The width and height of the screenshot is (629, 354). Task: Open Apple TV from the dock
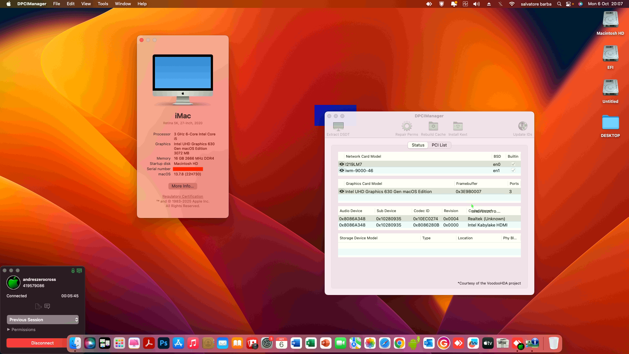point(488,343)
